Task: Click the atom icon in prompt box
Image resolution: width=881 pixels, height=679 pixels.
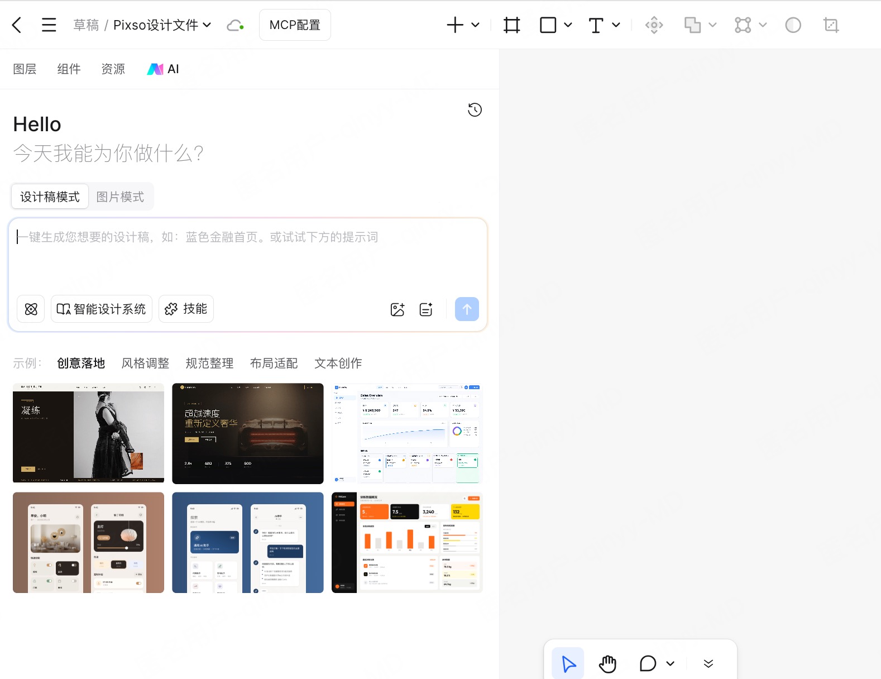Action: (x=31, y=309)
